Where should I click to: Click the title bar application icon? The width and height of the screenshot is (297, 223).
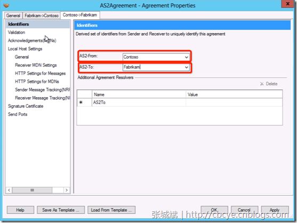(x=6, y=5)
